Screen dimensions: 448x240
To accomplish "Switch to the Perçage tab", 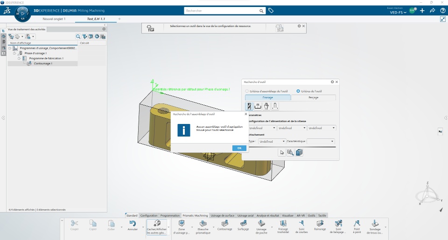I will (314, 97).
